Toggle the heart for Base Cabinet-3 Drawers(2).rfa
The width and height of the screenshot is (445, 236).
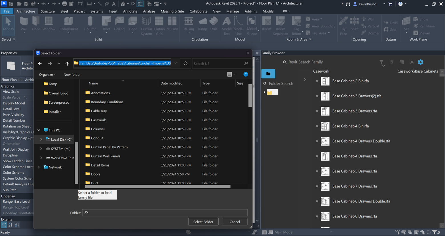click(317, 96)
